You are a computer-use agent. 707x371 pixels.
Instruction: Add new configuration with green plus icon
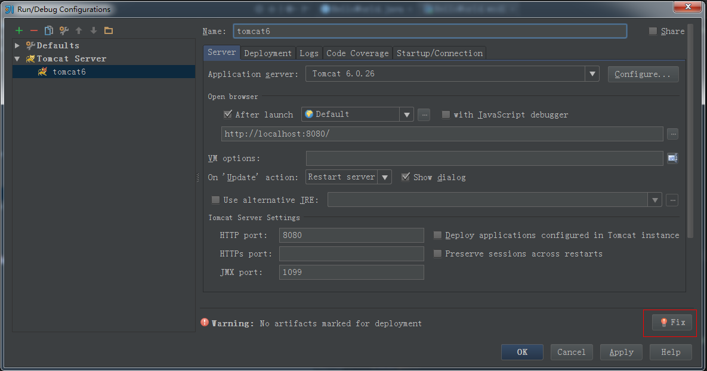click(x=19, y=30)
